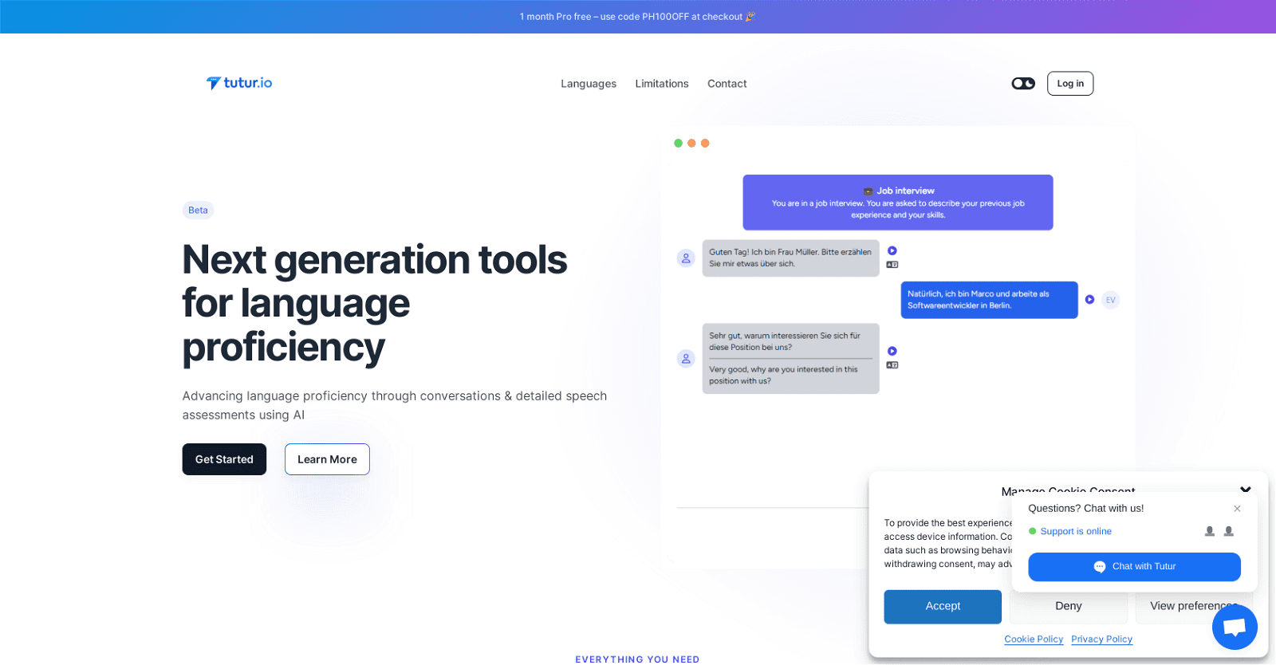The height and width of the screenshot is (665, 1276).
Task: Close the Manage Cookie Consent dialog
Action: 1245,488
